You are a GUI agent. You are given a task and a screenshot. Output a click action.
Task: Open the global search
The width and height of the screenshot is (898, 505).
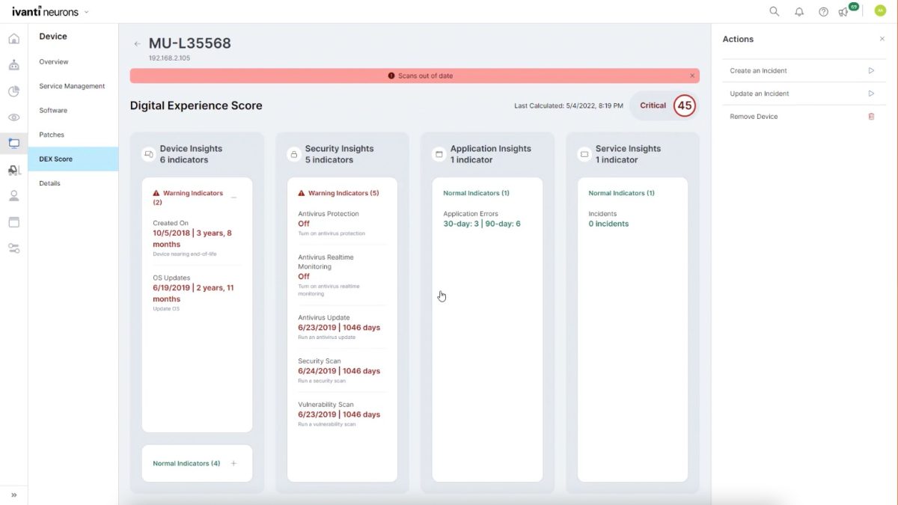pos(774,11)
